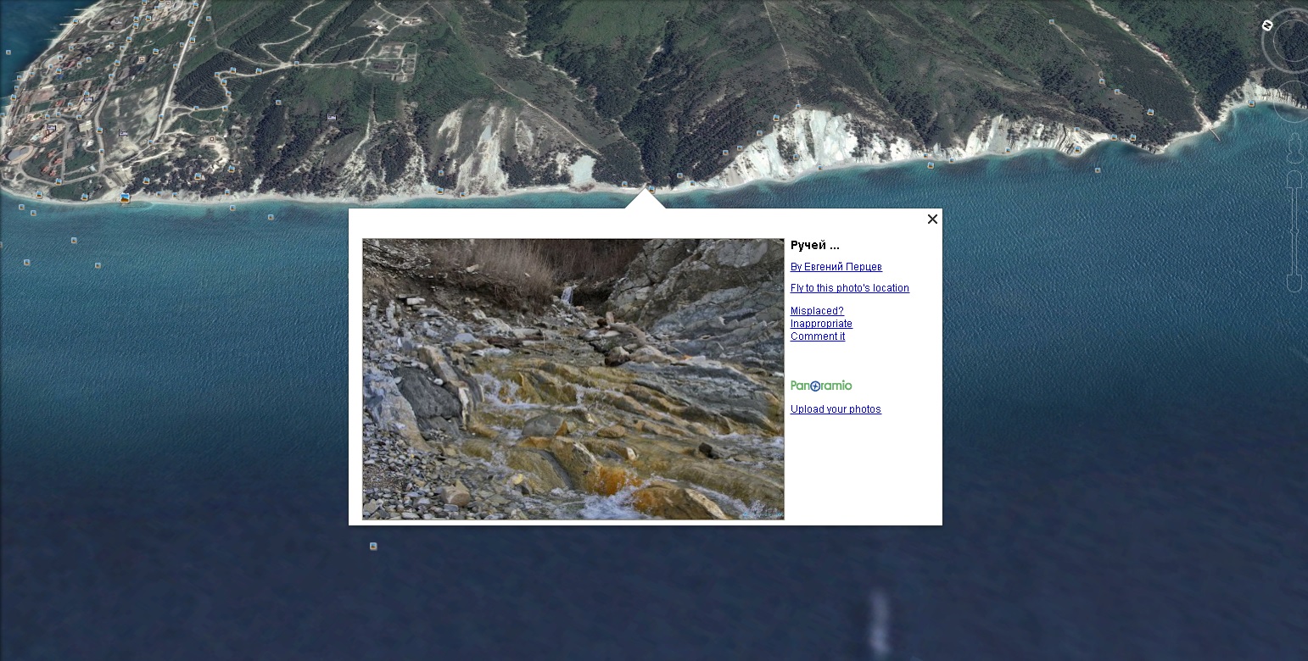The width and height of the screenshot is (1308, 661).
Task: Click the green Panoramio logo
Action: [821, 386]
